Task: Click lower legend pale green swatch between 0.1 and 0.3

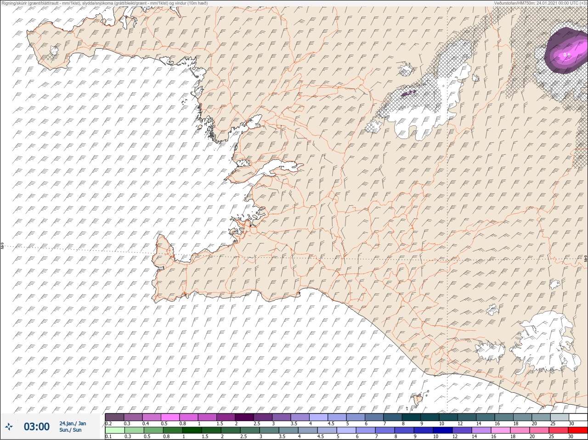Action: [114, 430]
